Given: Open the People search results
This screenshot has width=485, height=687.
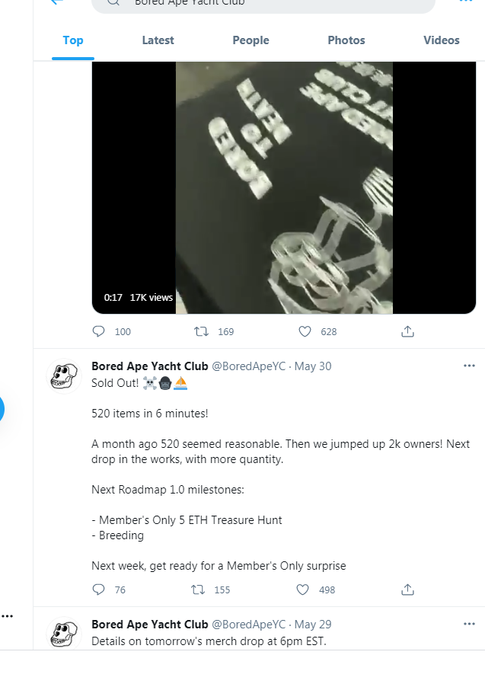Looking at the screenshot, I should point(250,40).
